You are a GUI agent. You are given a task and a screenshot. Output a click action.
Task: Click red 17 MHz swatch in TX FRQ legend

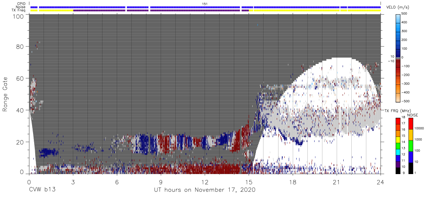pos(398,121)
